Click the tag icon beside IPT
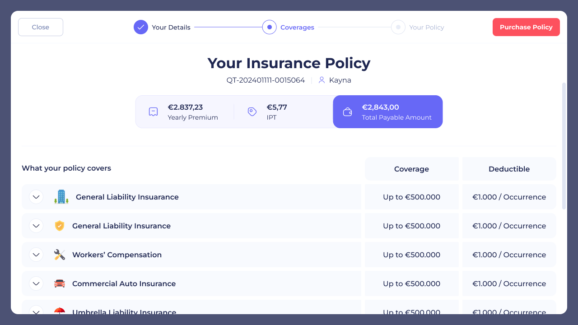This screenshot has height=325, width=578. coord(252,112)
